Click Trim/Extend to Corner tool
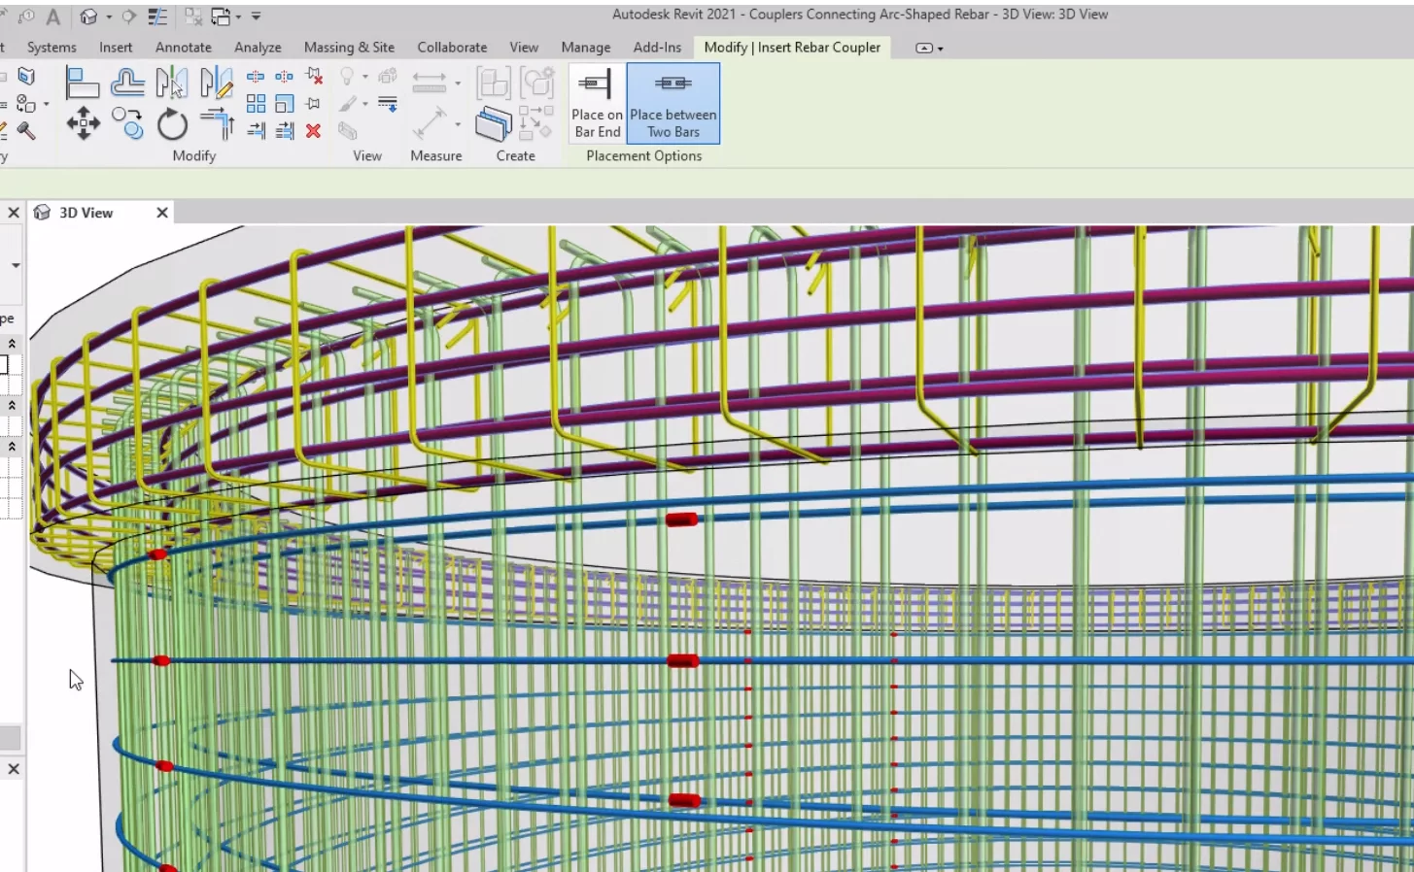The image size is (1414, 872). [x=217, y=124]
